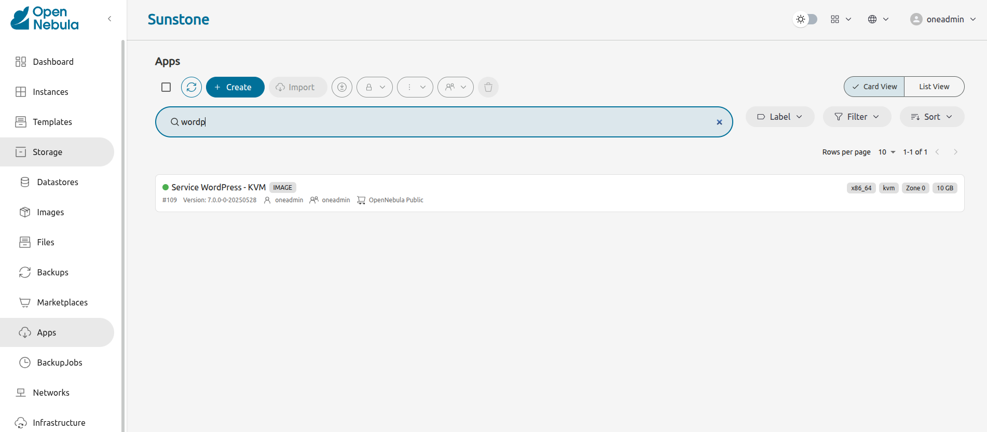Tick the select-all checkbox

(x=166, y=87)
